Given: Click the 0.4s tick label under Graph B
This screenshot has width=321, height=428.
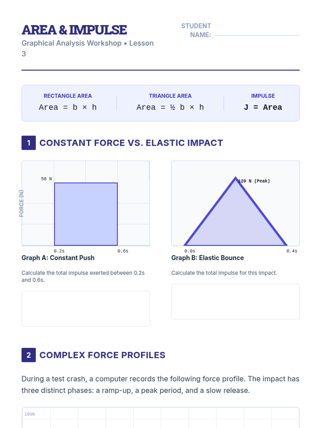Looking at the screenshot, I should 292,251.
